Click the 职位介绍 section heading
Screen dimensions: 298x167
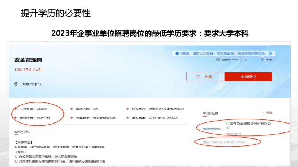click(22, 132)
